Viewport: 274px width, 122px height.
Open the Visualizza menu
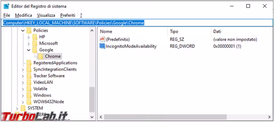[x=46, y=15]
